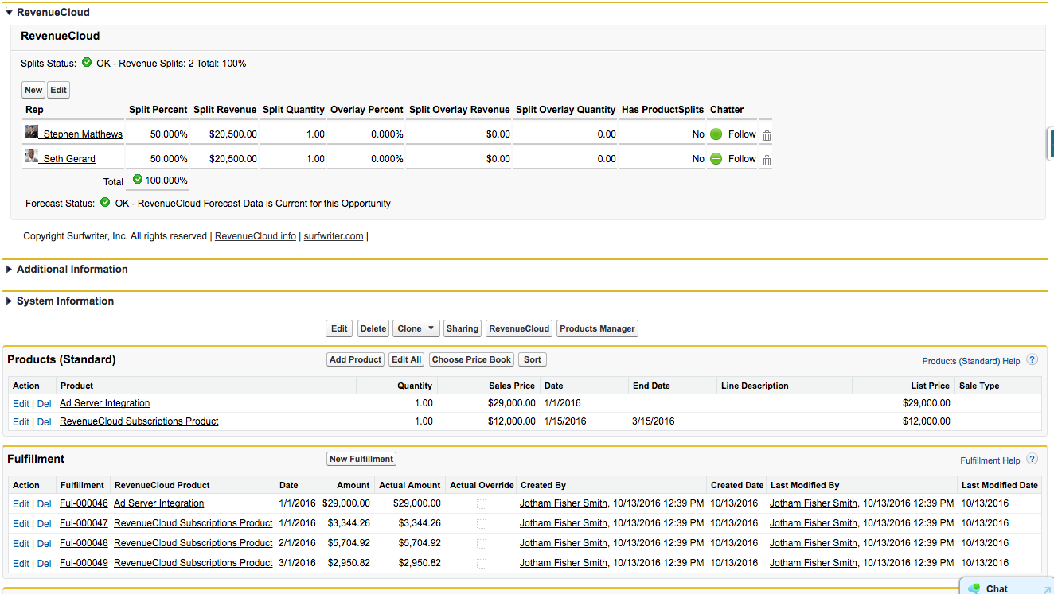Collapse the RevenueCloud section

pos(9,13)
